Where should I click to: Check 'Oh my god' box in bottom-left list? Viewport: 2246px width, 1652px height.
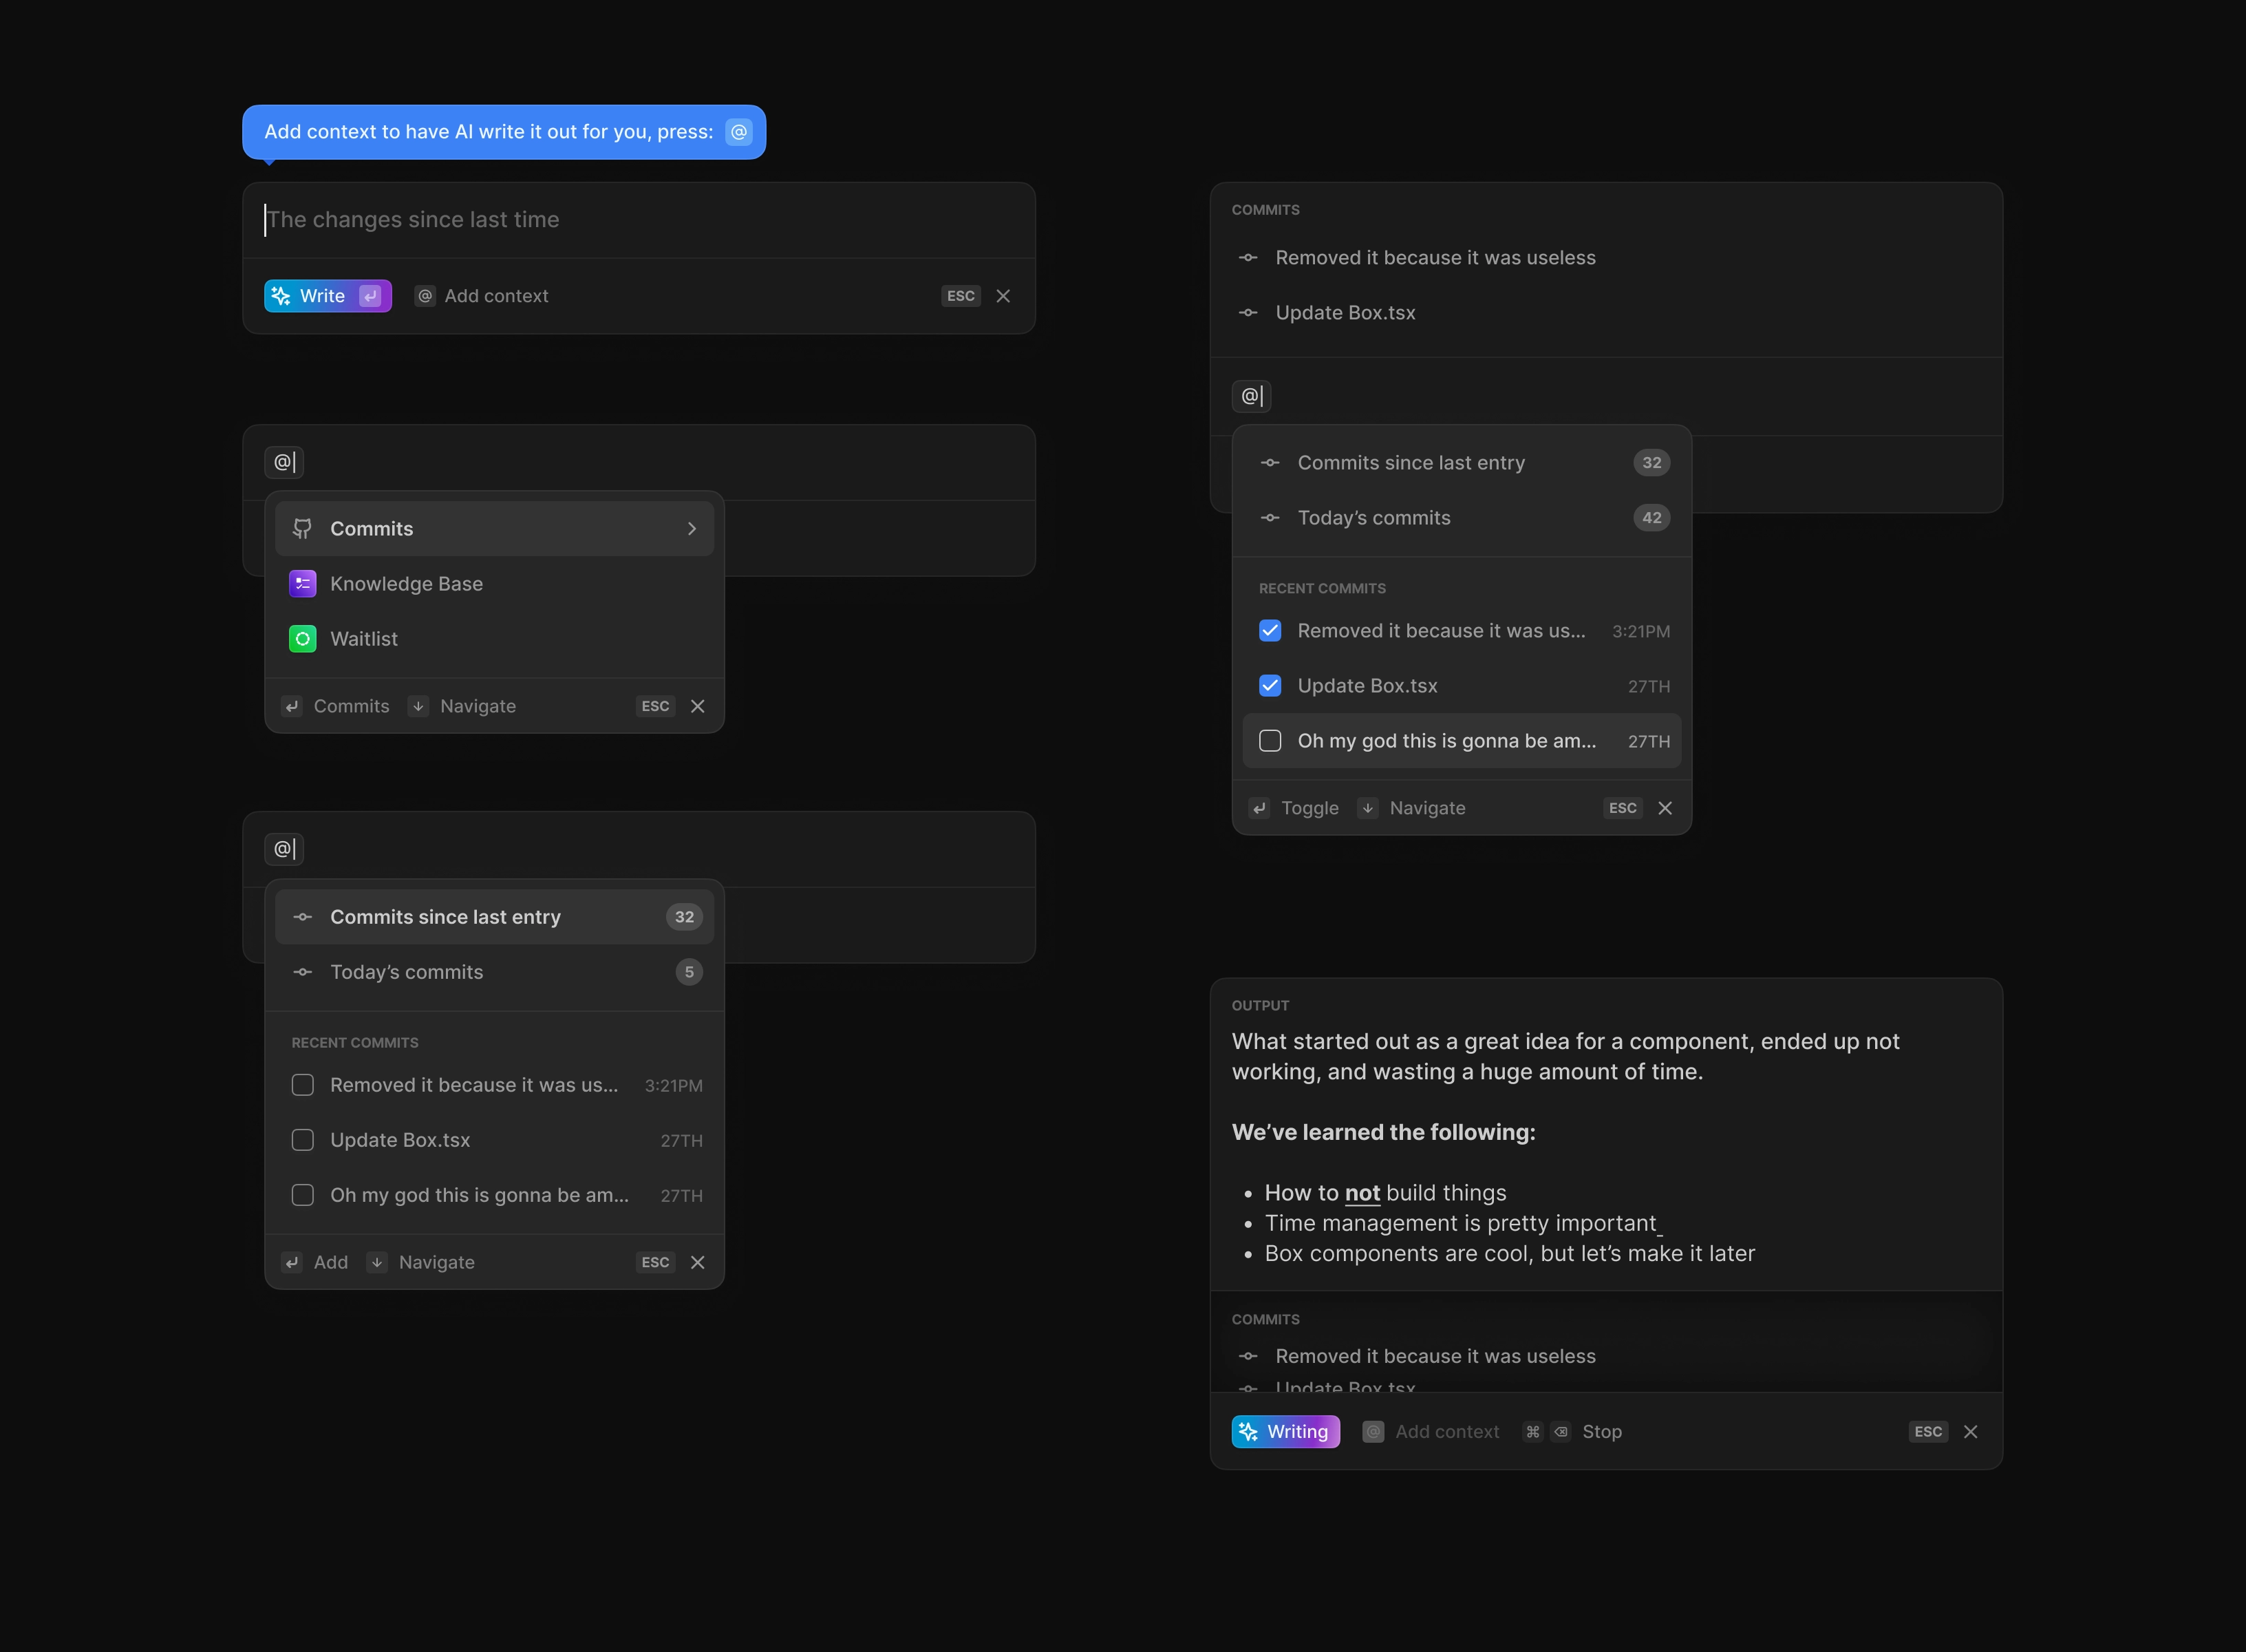pyautogui.click(x=303, y=1195)
